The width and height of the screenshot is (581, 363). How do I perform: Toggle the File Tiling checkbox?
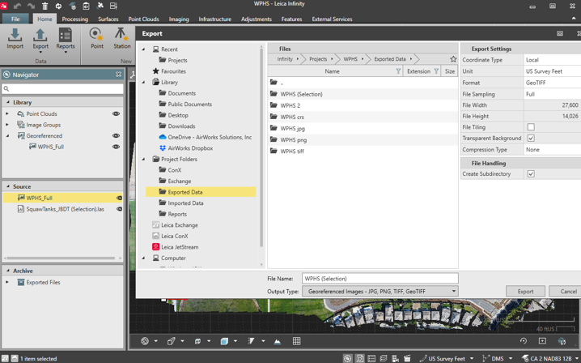531,127
